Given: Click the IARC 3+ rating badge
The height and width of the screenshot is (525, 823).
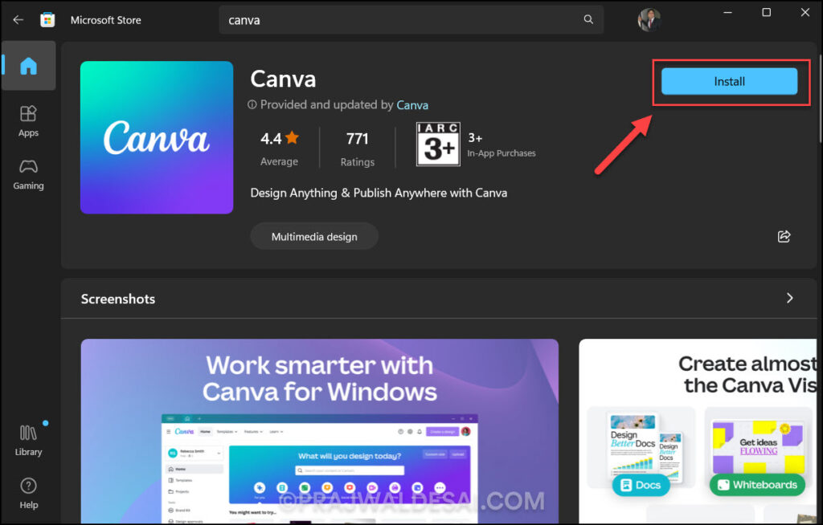Looking at the screenshot, I should pos(438,144).
